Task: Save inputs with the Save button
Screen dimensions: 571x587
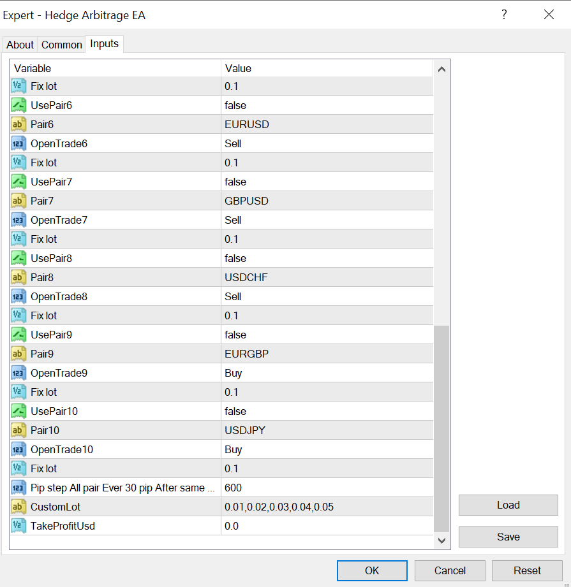Action: pyautogui.click(x=508, y=537)
